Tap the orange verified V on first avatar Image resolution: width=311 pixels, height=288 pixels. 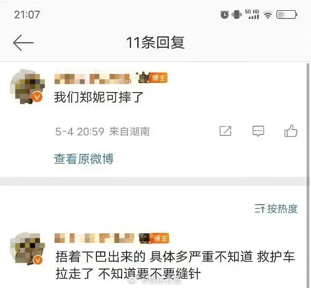click(x=37, y=96)
